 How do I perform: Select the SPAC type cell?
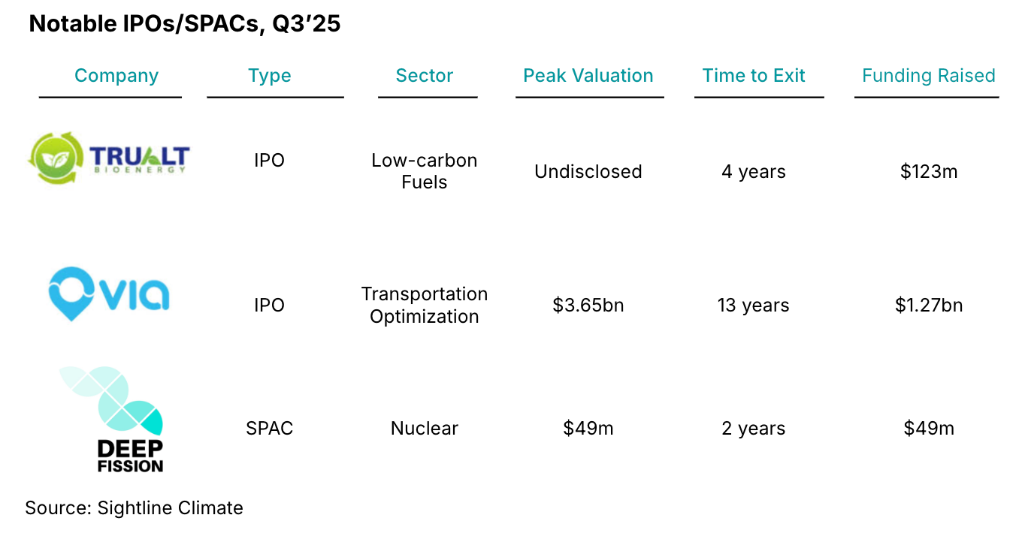point(270,429)
